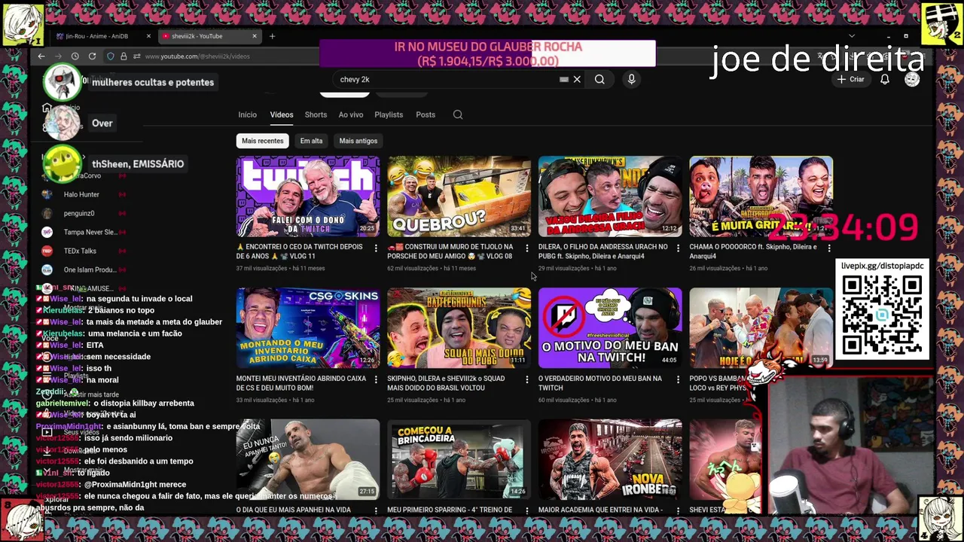Click title 'O DIA QUE EU MAIS APANHEI NA VIDA'

point(294,510)
